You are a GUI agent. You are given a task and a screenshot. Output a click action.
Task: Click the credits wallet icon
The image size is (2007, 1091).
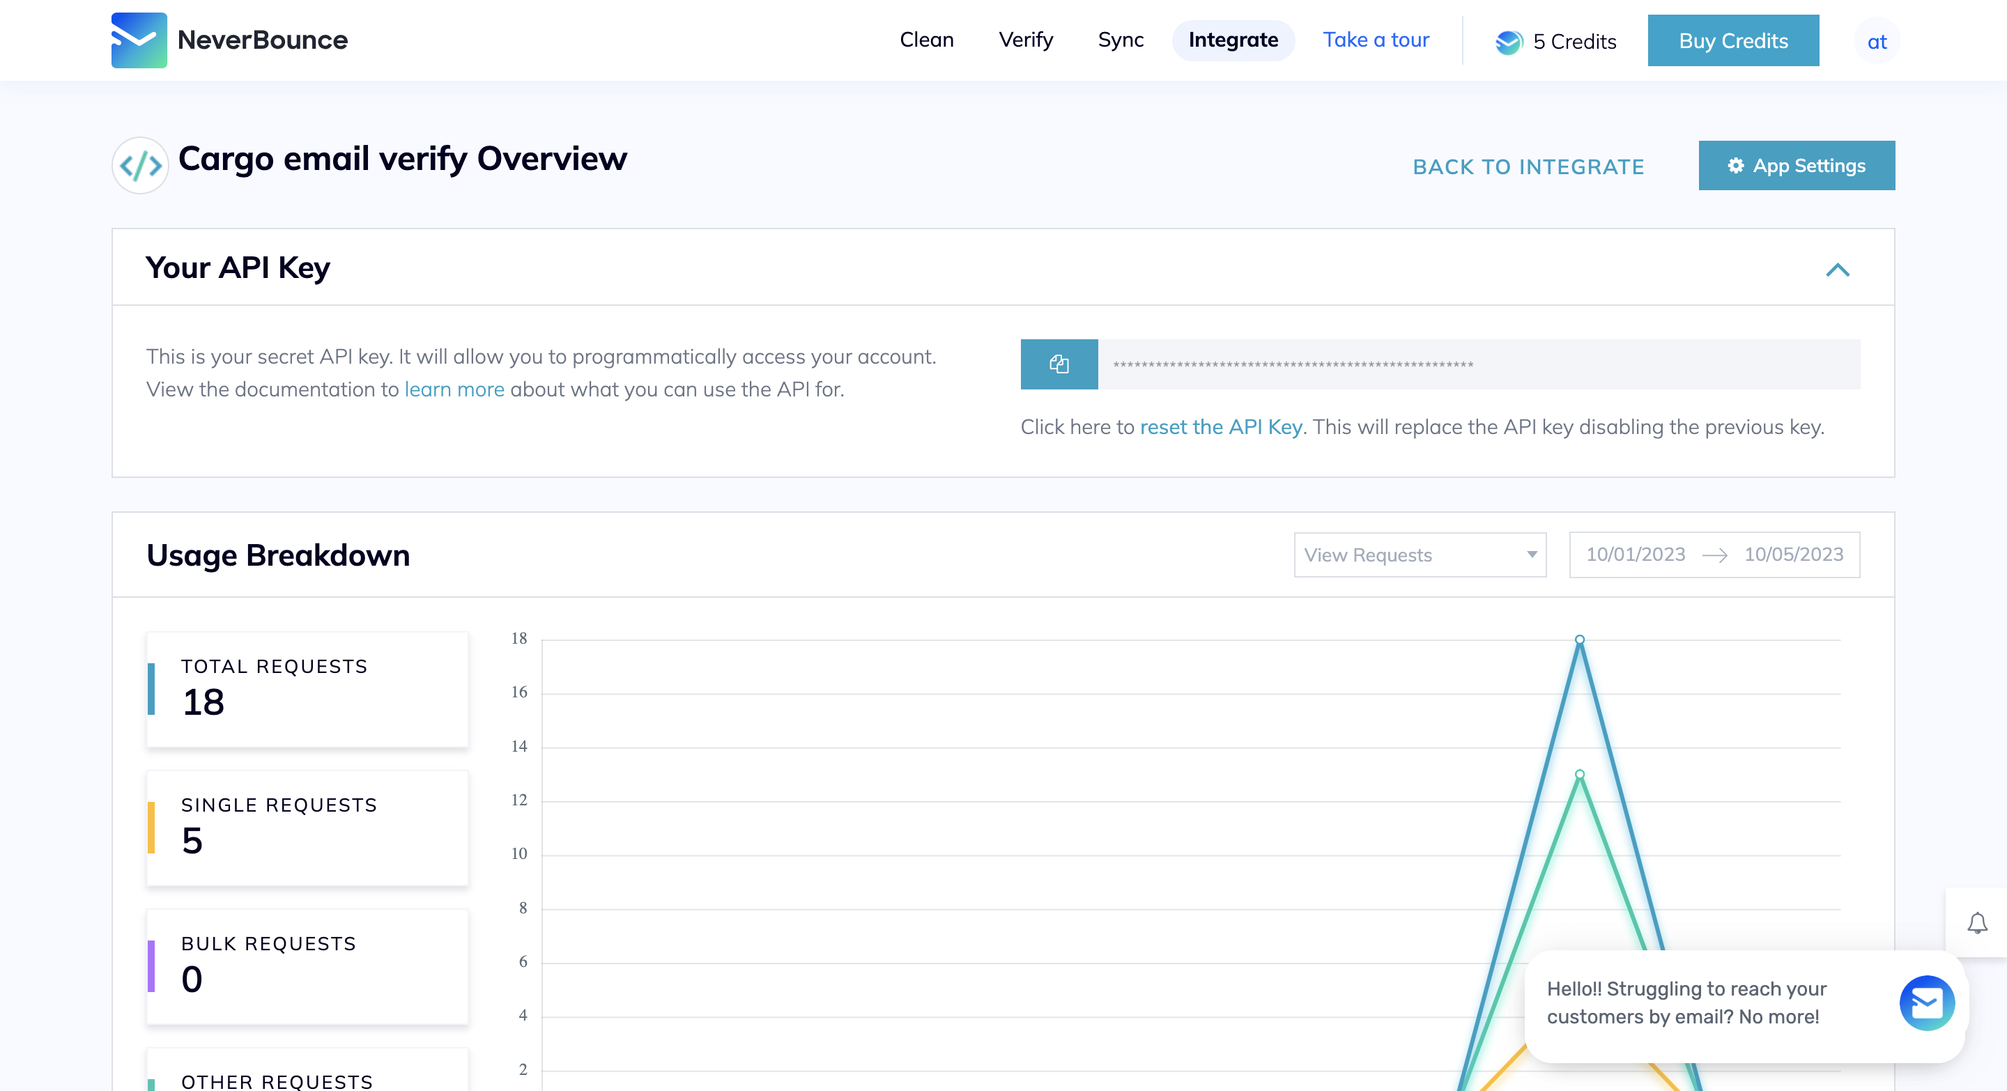[x=1509, y=42]
